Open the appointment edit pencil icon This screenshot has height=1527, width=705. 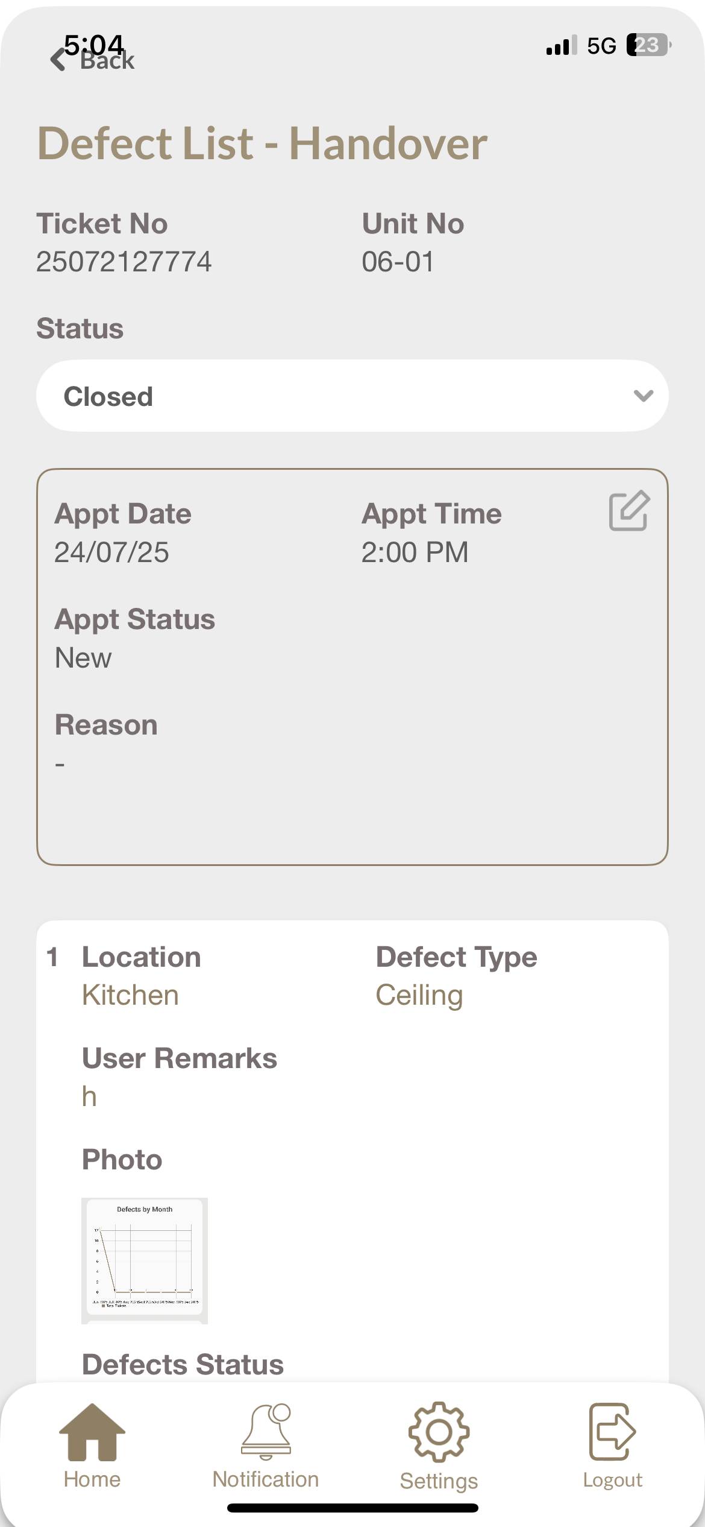pos(628,511)
